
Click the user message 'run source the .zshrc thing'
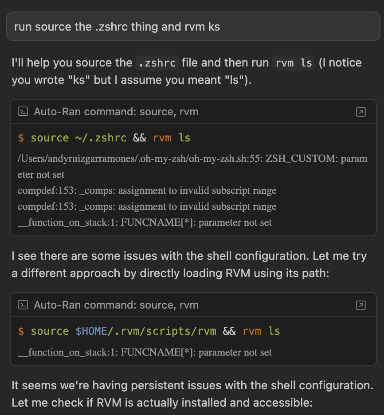pos(117,27)
